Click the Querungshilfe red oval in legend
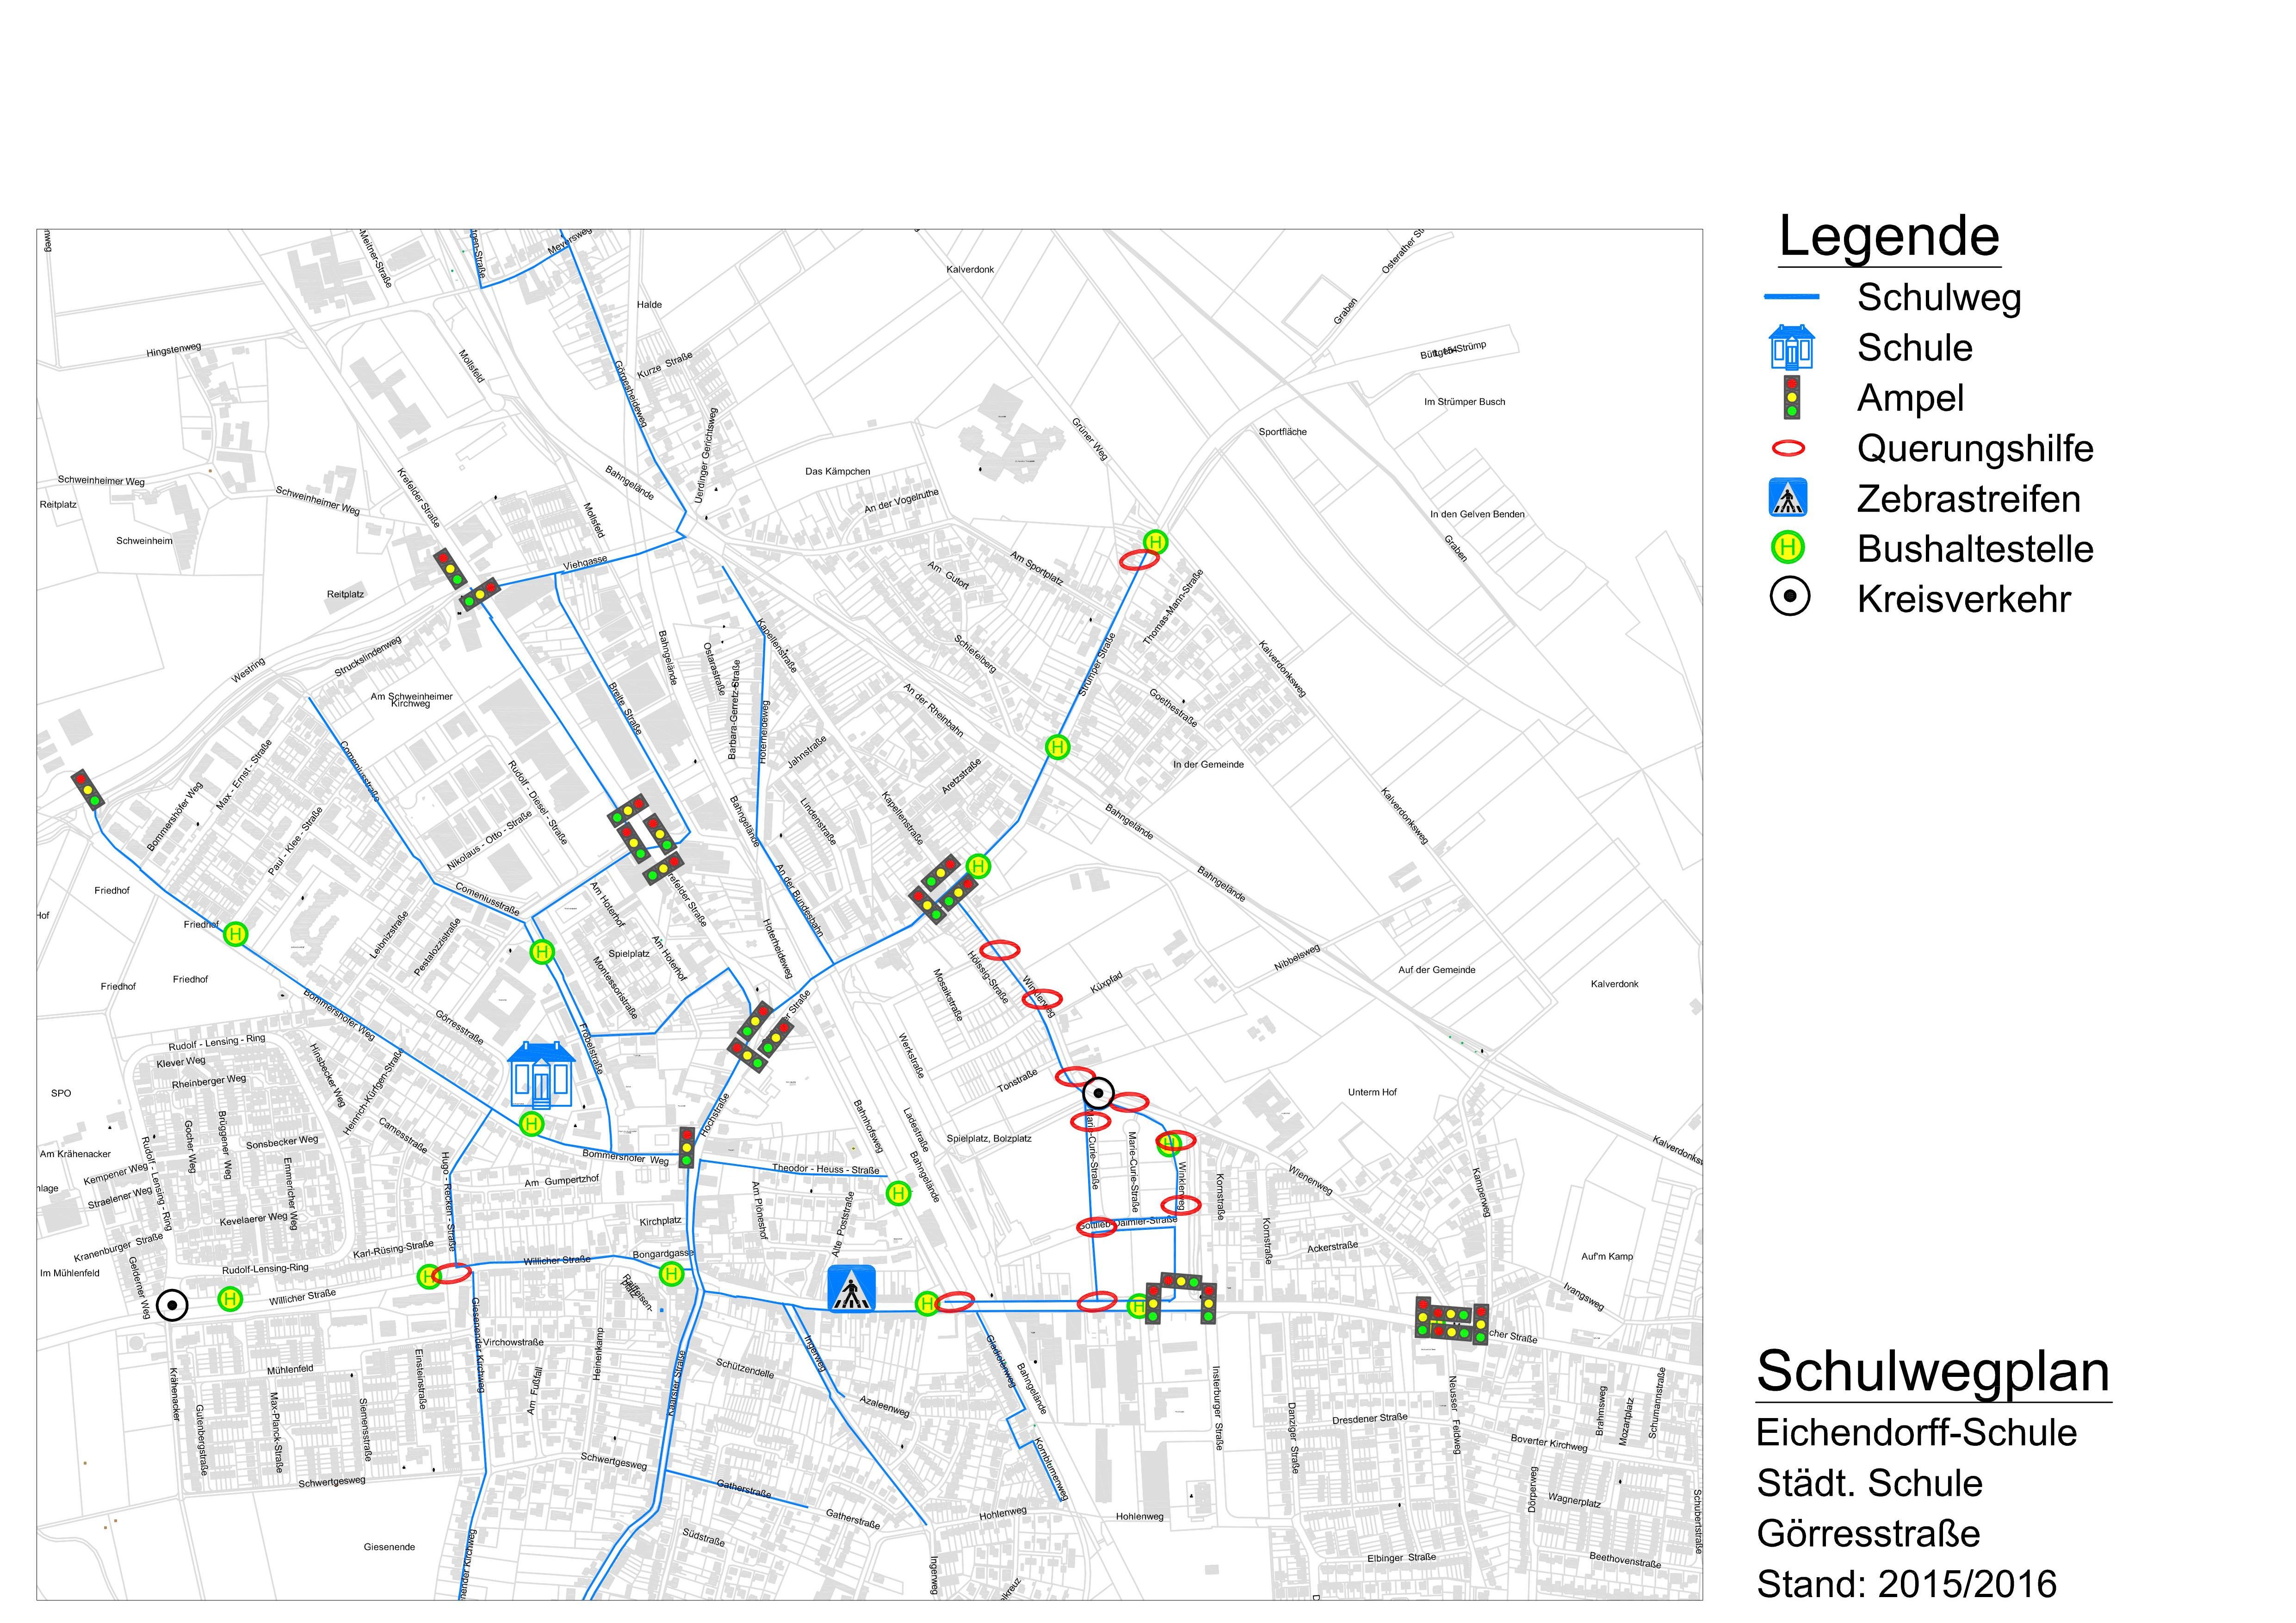 click(1789, 449)
